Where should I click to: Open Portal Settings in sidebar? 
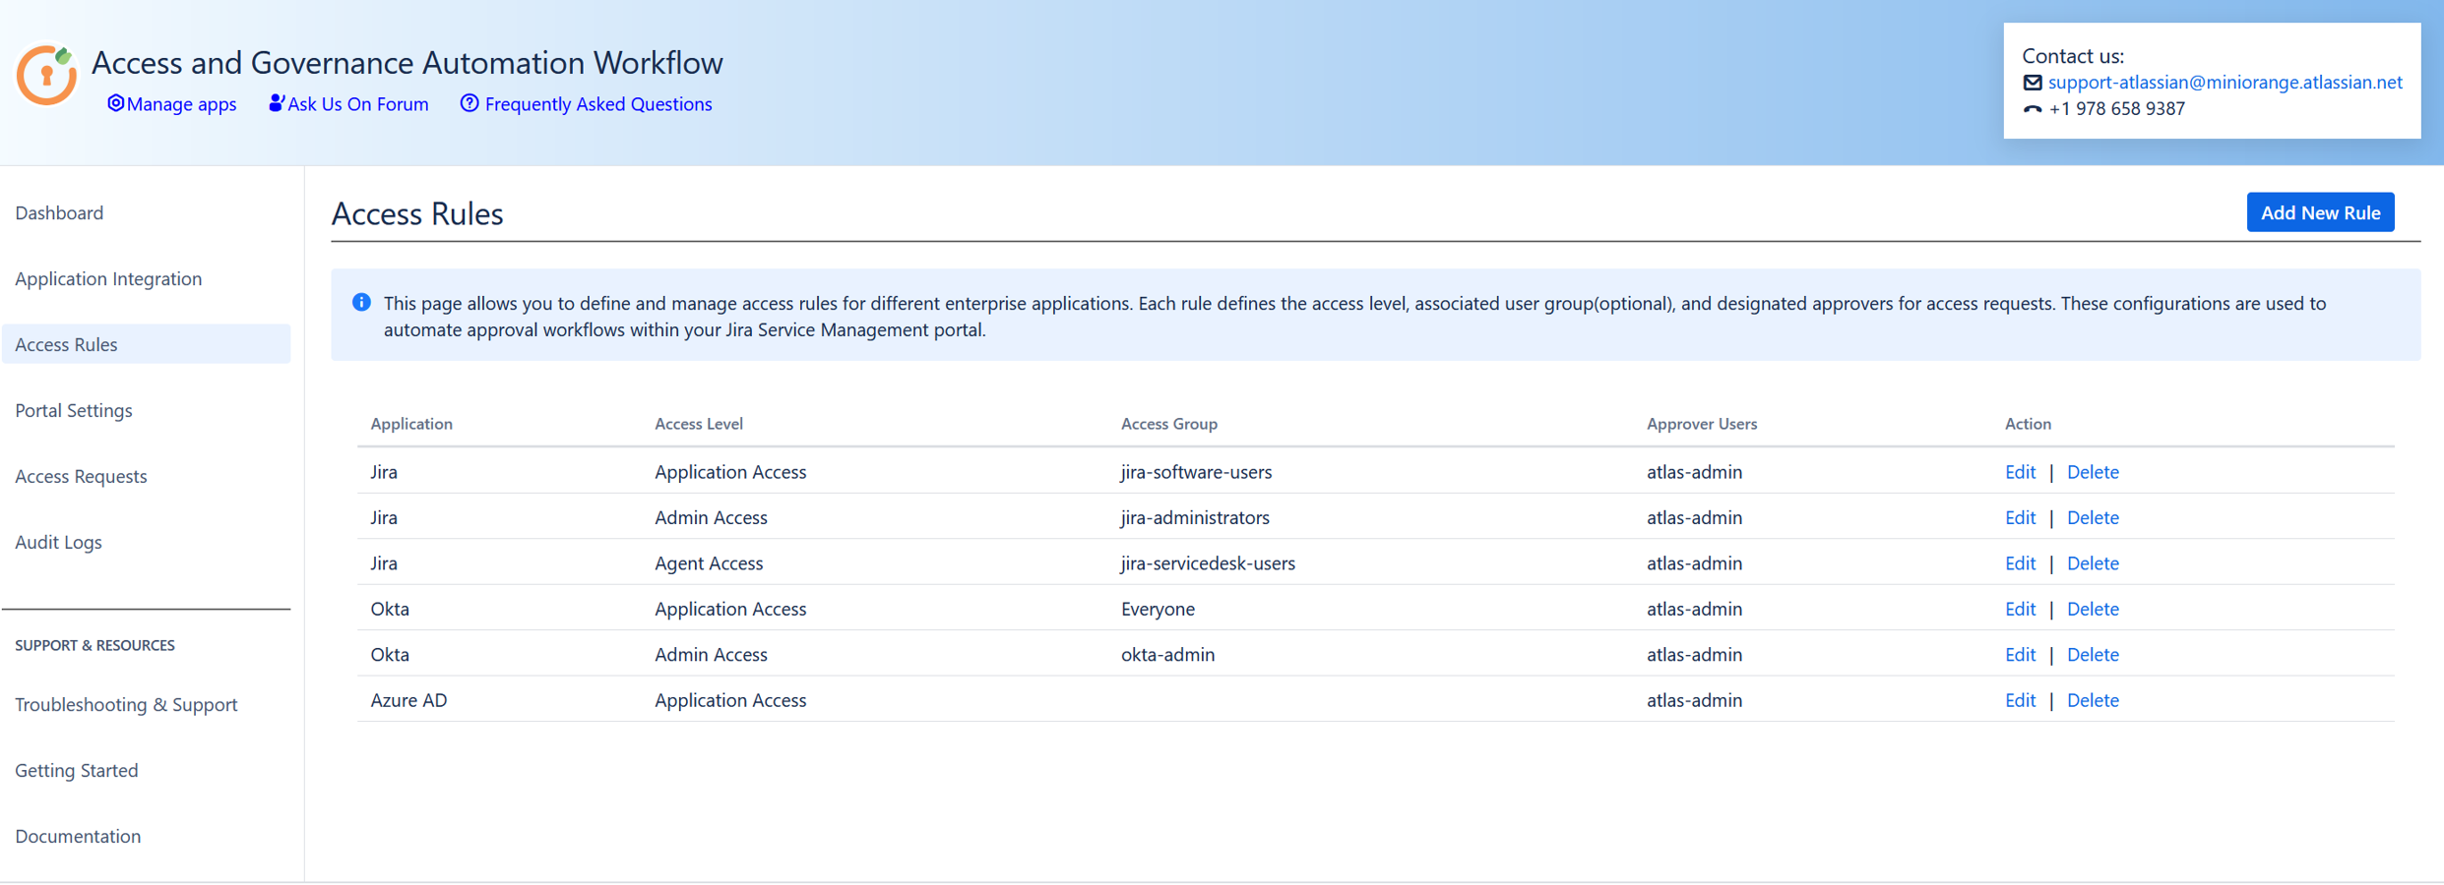click(x=74, y=410)
